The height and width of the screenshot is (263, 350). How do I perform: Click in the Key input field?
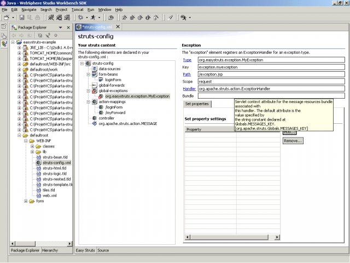pyautogui.click(x=271, y=67)
